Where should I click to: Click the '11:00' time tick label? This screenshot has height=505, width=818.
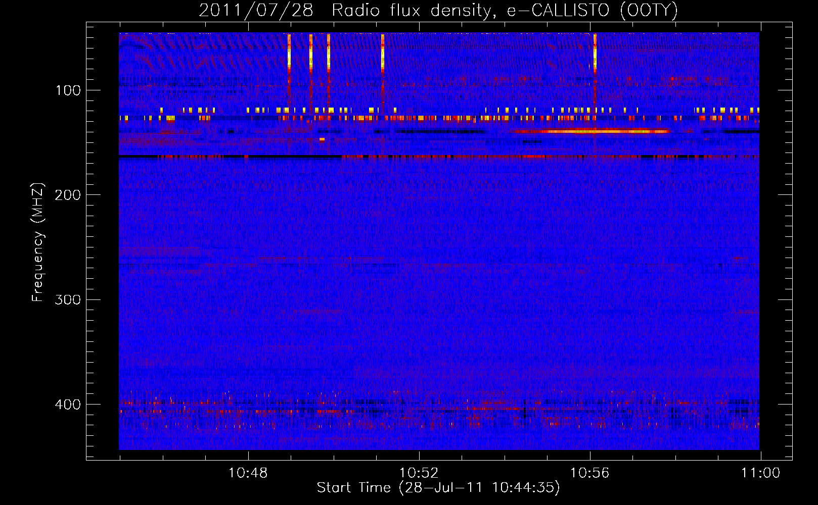coord(760,473)
